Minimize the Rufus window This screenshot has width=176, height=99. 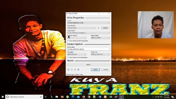tap(99, 13)
